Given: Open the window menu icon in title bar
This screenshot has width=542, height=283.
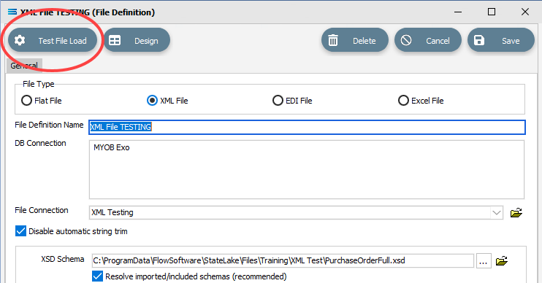Looking at the screenshot, I should coord(12,12).
